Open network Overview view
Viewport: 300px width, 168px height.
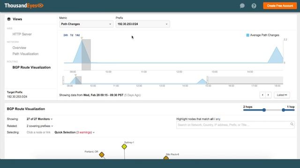(19, 48)
